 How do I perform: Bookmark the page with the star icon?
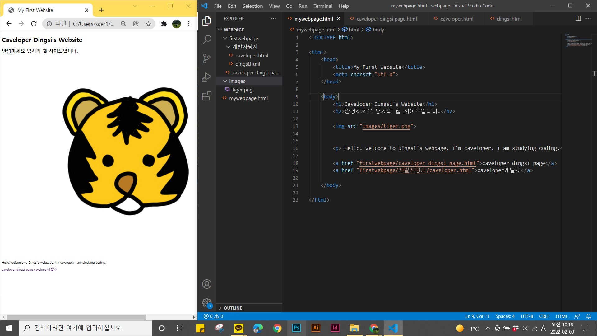click(148, 24)
